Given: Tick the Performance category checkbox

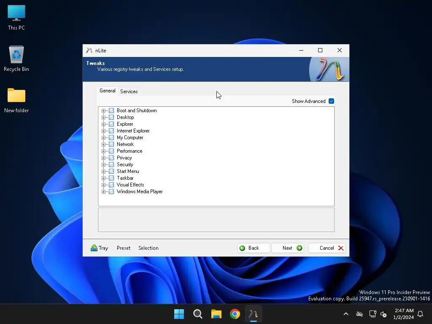Looking at the screenshot, I should [x=111, y=151].
